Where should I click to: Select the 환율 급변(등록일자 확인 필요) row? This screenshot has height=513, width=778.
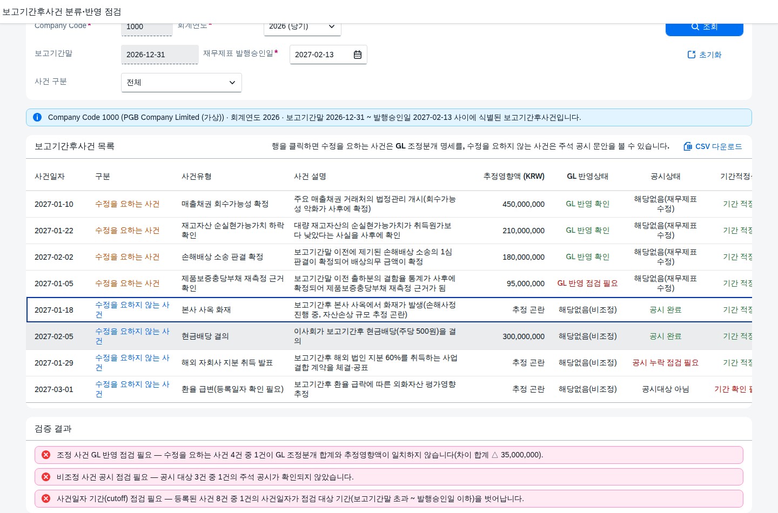pos(389,389)
